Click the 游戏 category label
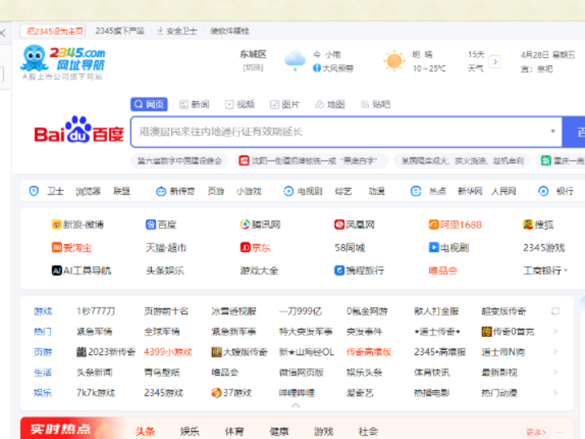The width and height of the screenshot is (585, 439). tap(43, 311)
